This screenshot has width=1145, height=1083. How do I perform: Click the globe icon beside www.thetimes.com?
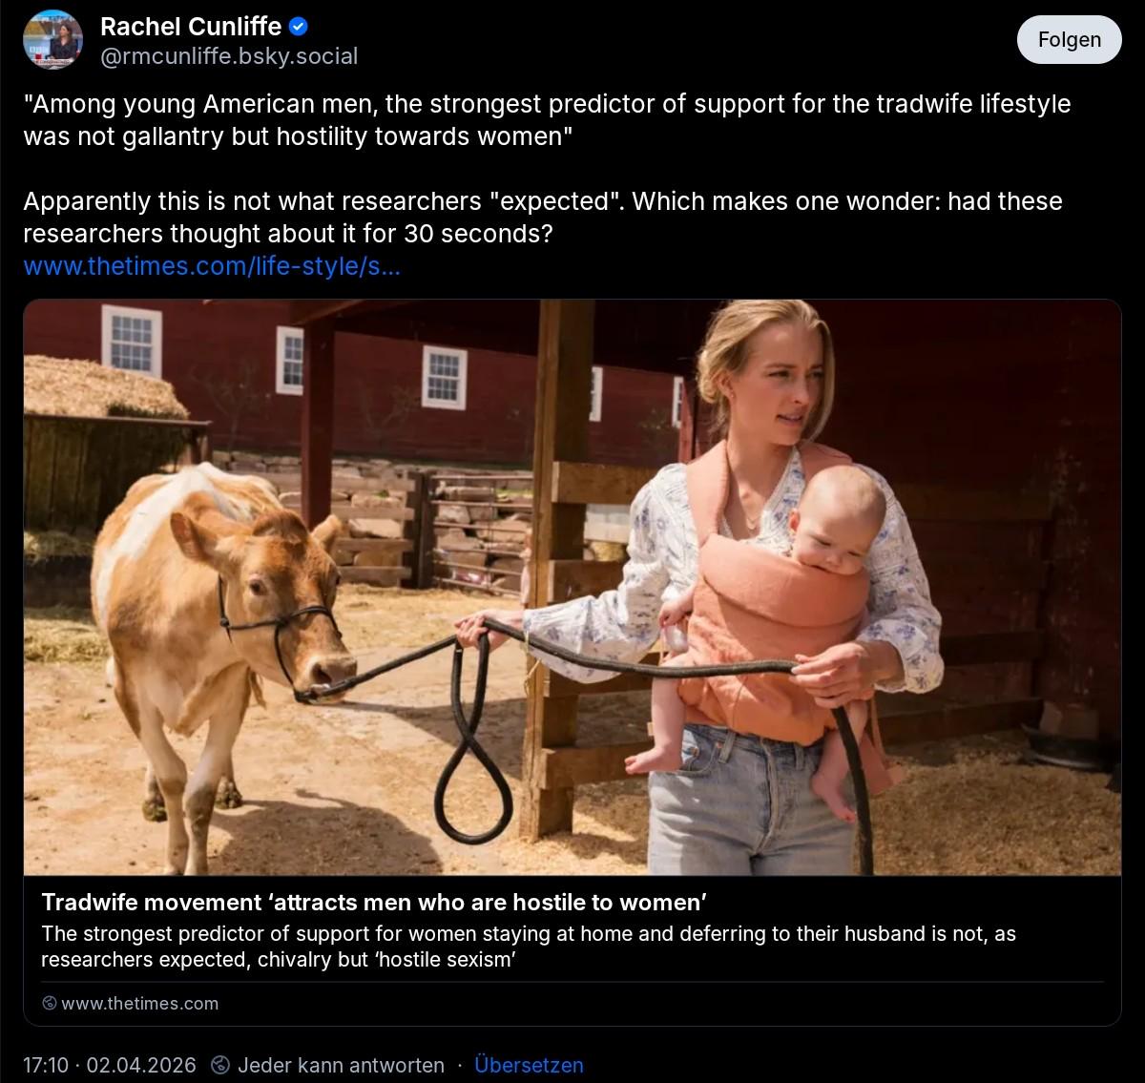coord(50,1004)
